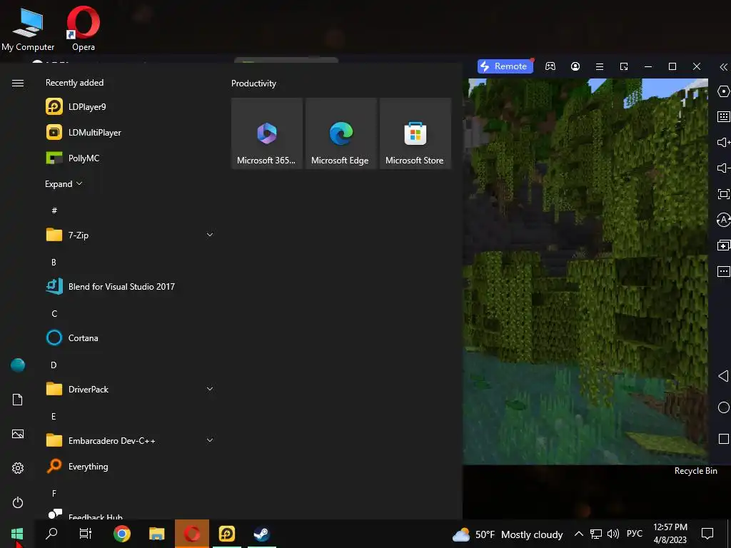Open network status tray icon
This screenshot has width=731, height=548.
point(595,534)
